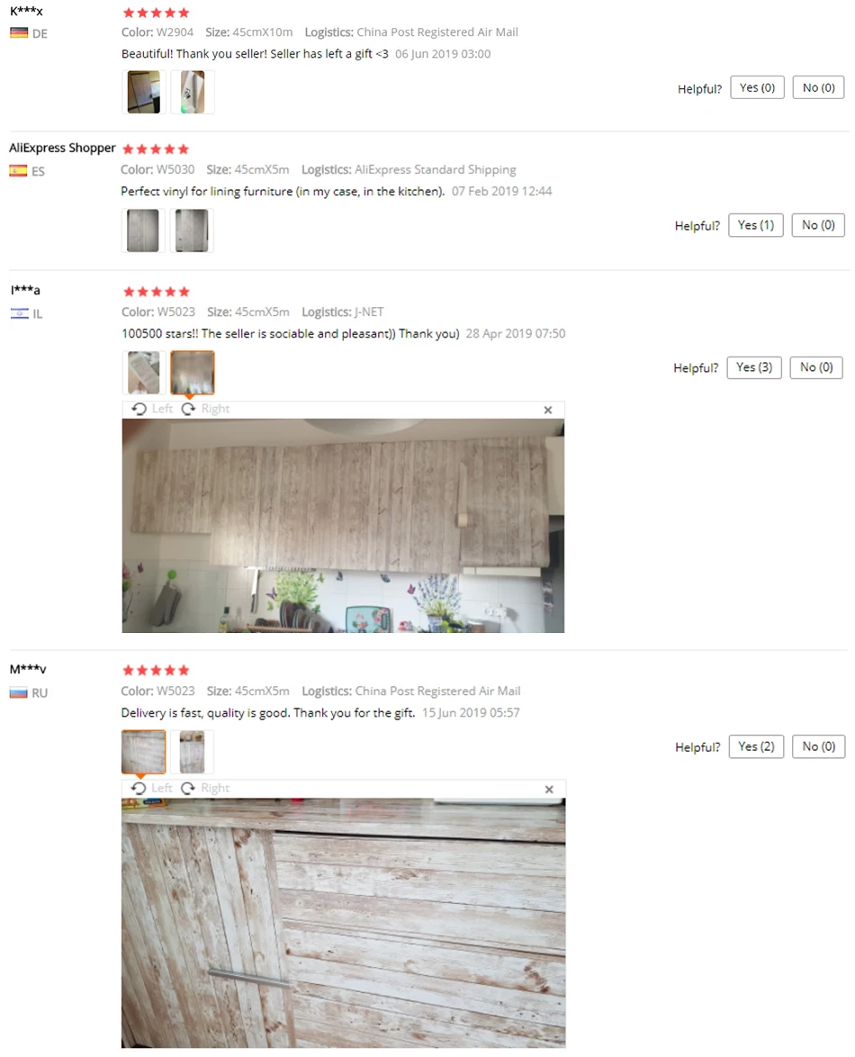Vote Yes (1) on AliExpress Shopper review
Image resolution: width=855 pixels, height=1057 pixels.
756,225
